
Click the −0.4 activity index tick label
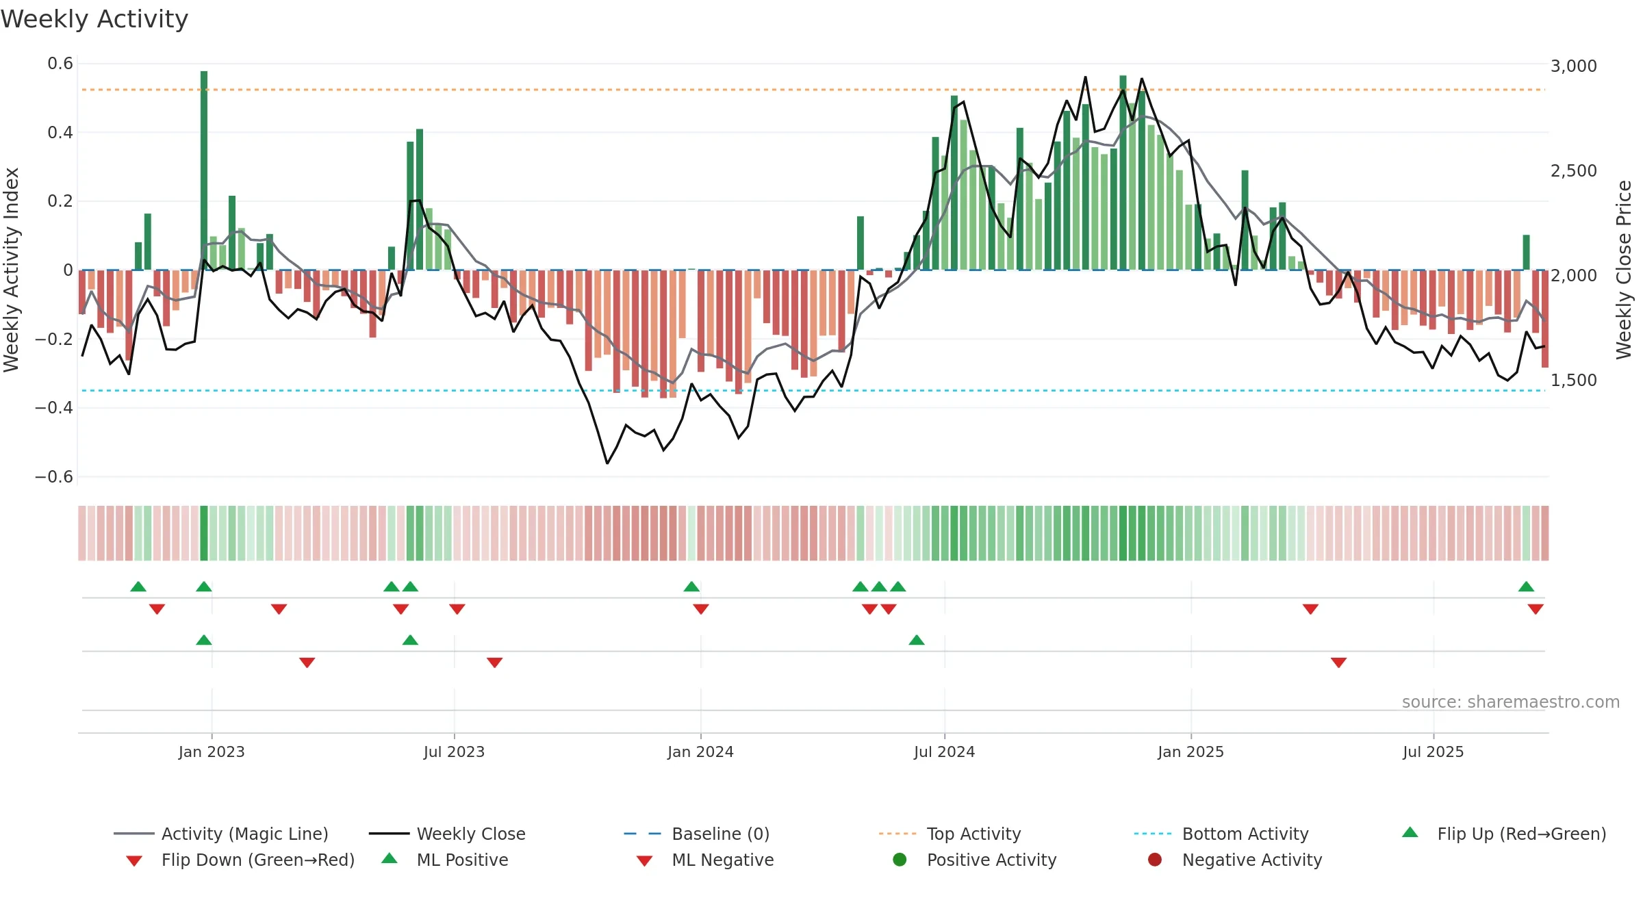click(x=54, y=408)
